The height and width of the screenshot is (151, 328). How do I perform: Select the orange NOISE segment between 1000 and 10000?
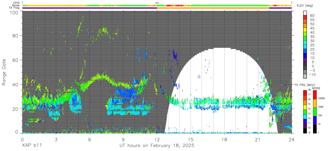click(315, 103)
